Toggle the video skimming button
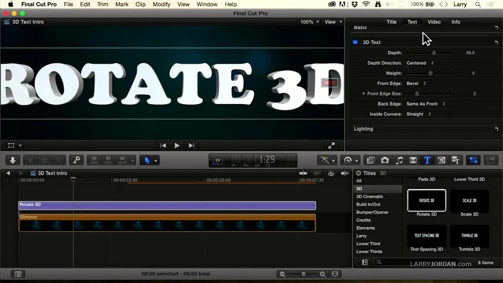 coord(303,173)
